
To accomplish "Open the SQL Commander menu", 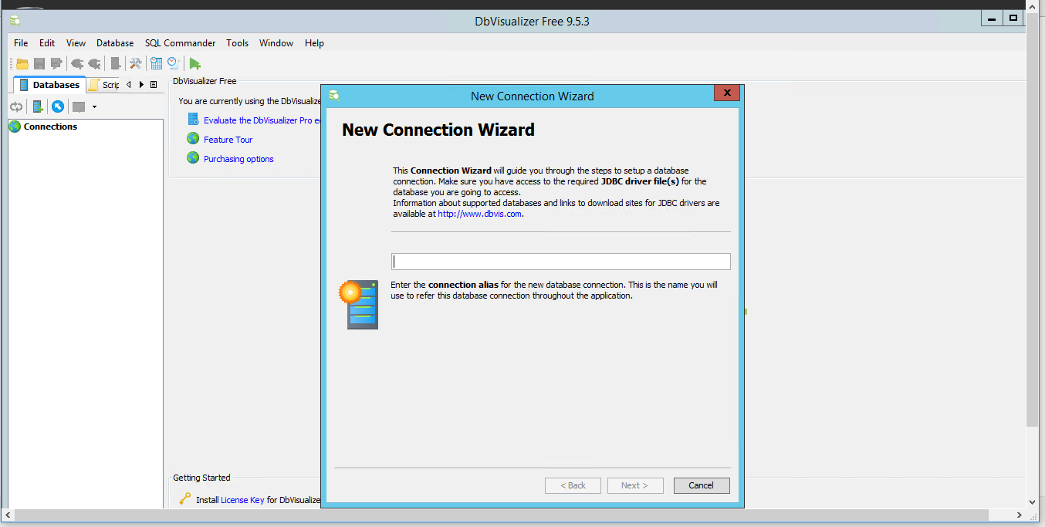I will pos(180,43).
